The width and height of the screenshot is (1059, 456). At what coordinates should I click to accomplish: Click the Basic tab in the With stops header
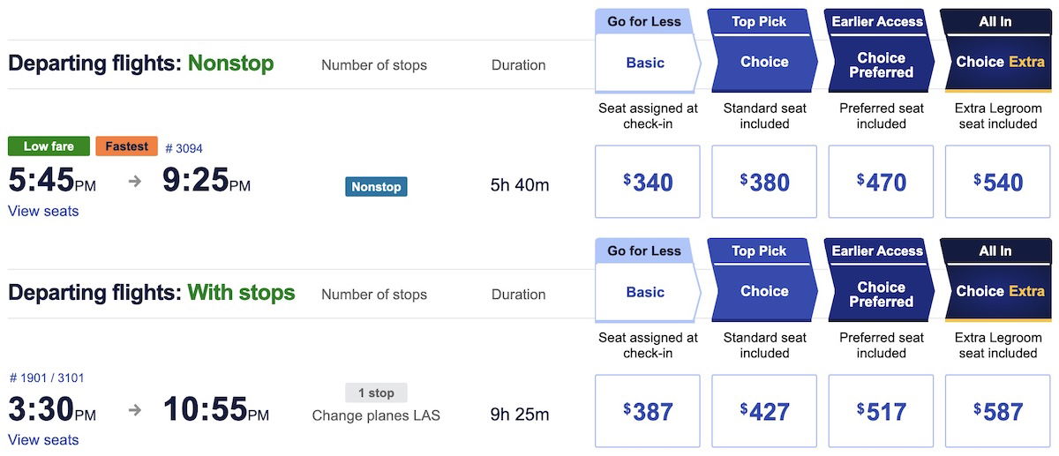(x=645, y=292)
